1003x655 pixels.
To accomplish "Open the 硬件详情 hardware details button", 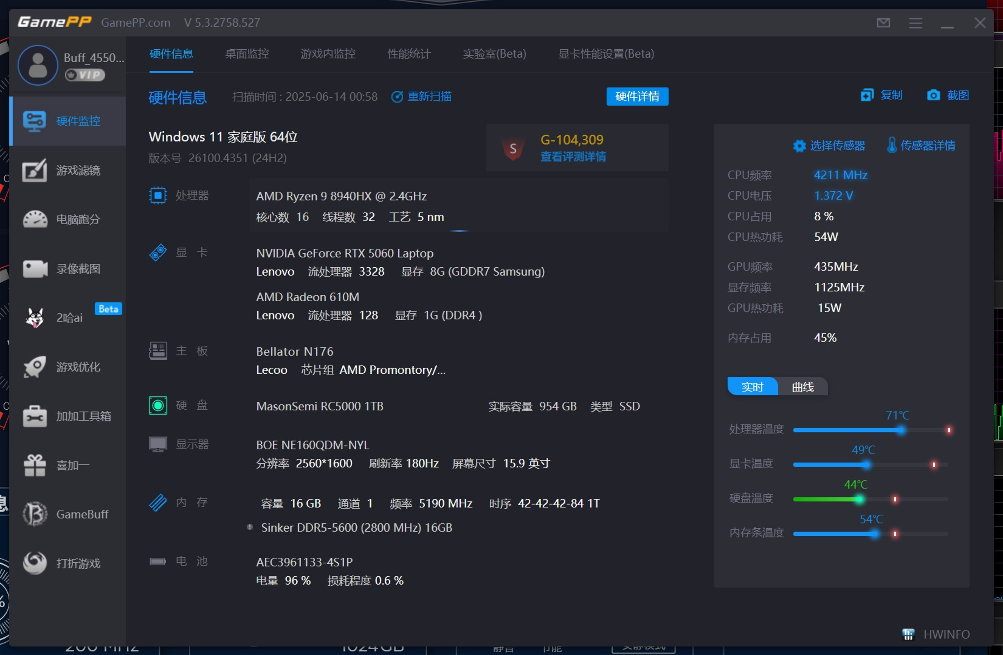I will point(637,97).
